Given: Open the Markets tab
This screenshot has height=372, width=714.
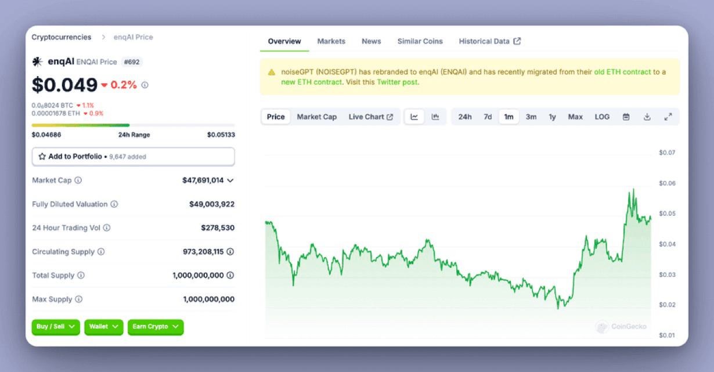Looking at the screenshot, I should pyautogui.click(x=331, y=41).
